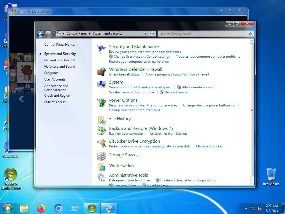Click Restore your computer to an earlier time
This screenshot has height=214, width=285.
(139, 62)
